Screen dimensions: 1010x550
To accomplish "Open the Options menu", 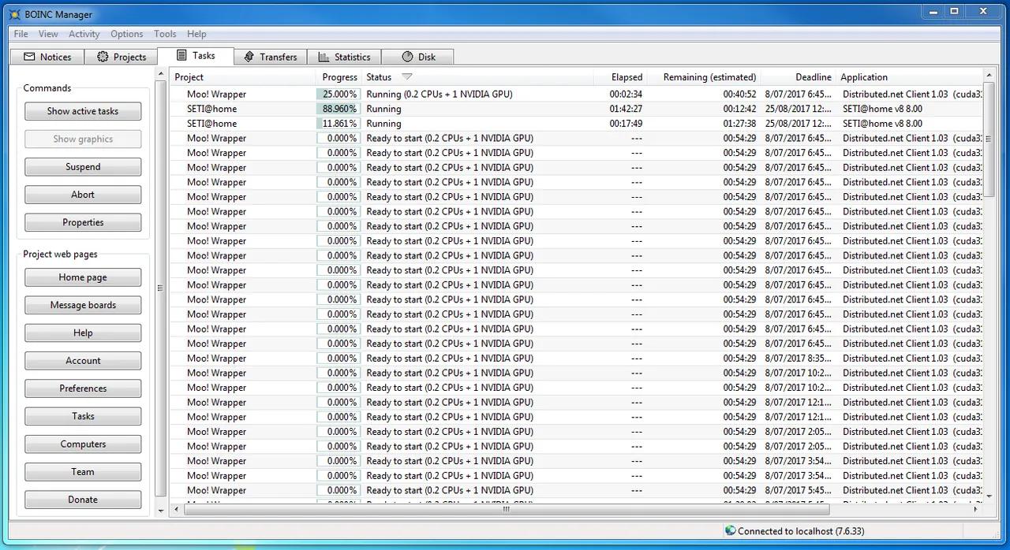I will coord(126,34).
